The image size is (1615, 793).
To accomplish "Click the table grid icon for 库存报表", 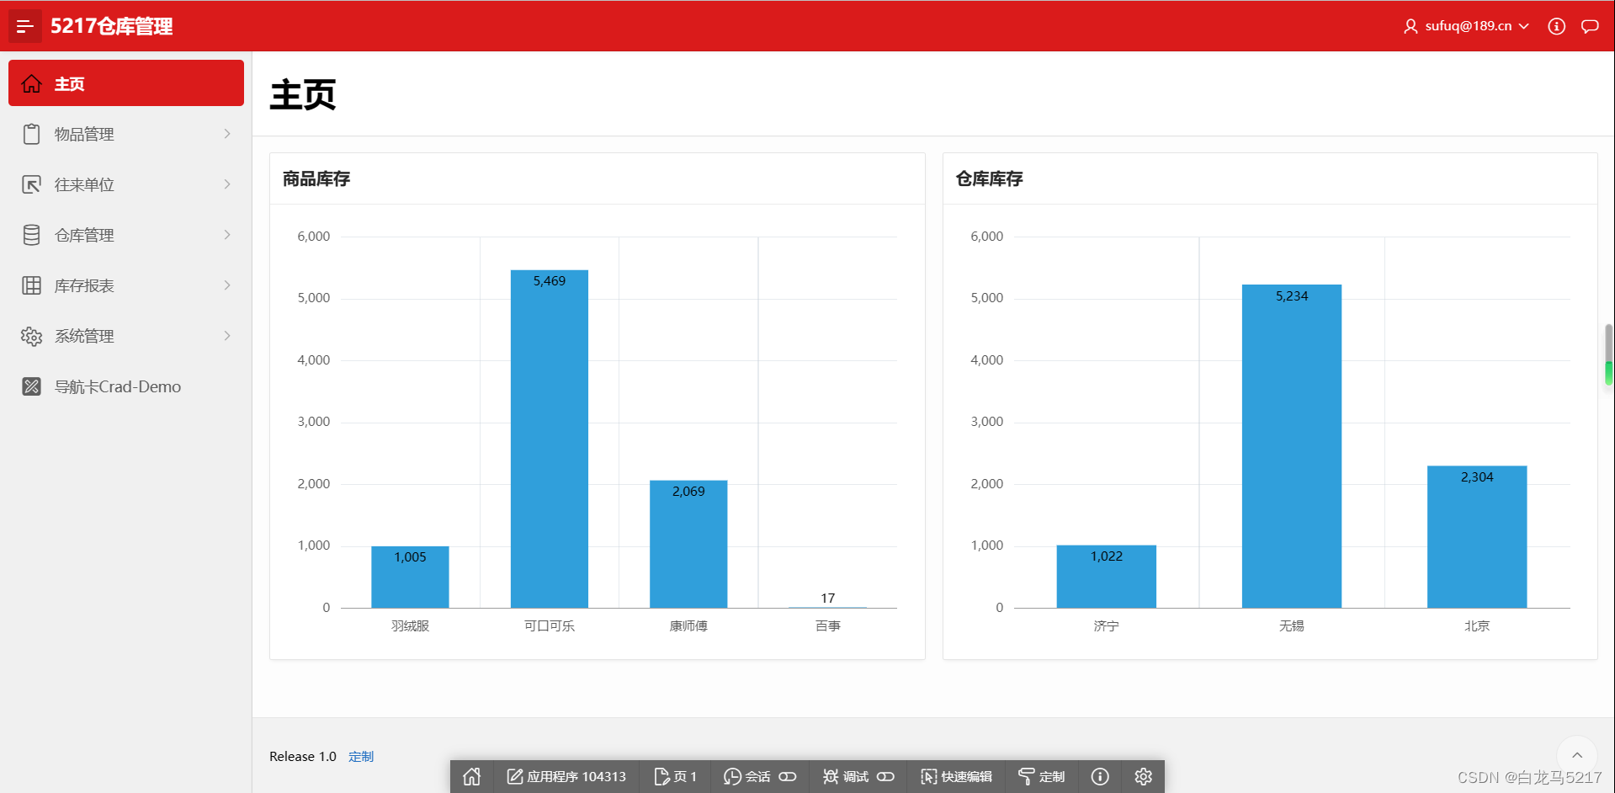I will pyautogui.click(x=31, y=285).
